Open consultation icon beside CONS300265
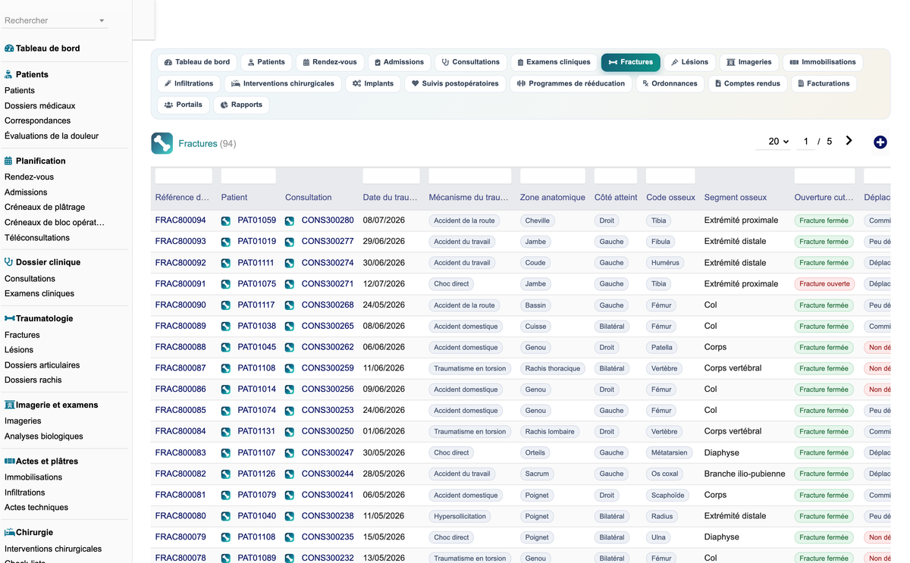 coord(290,327)
